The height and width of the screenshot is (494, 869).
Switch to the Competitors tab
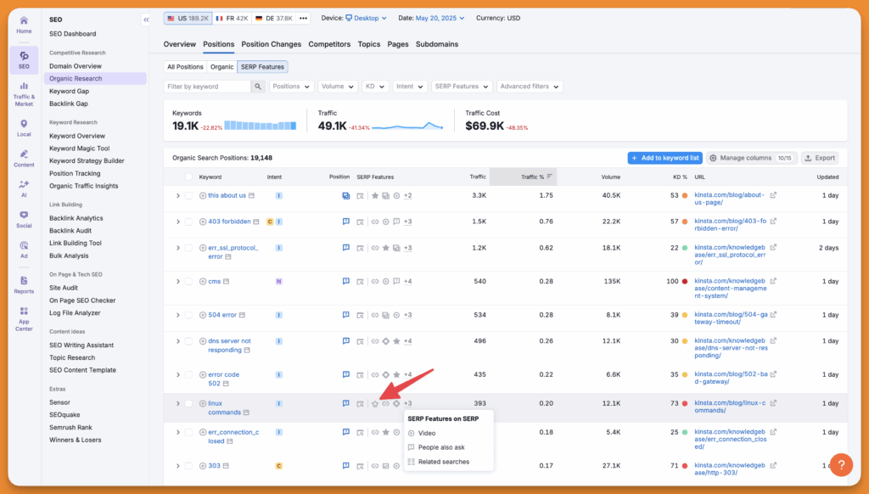click(x=329, y=44)
